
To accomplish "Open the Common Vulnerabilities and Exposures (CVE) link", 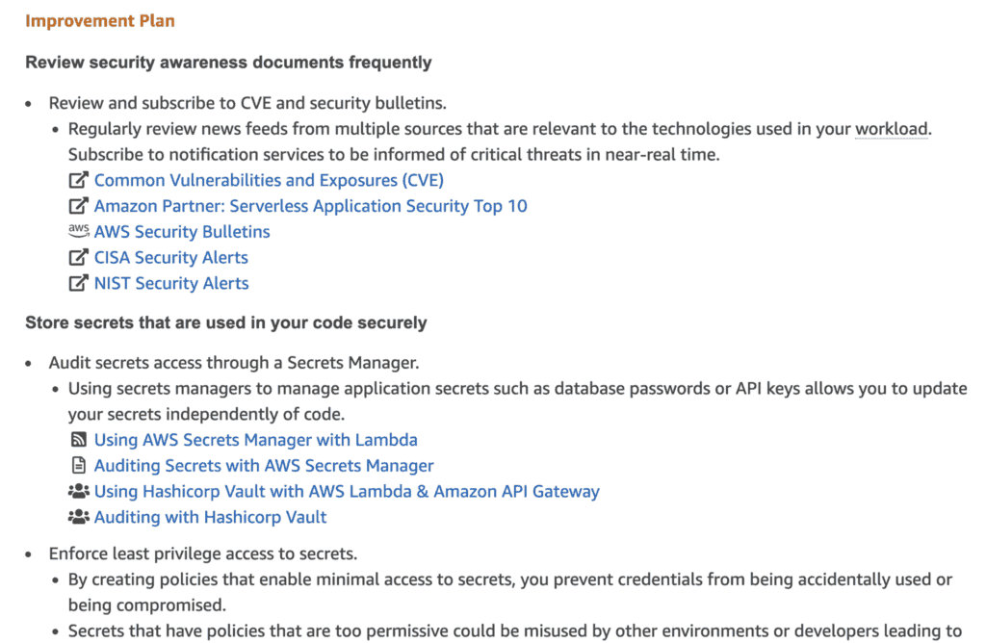I will pyautogui.click(x=269, y=180).
